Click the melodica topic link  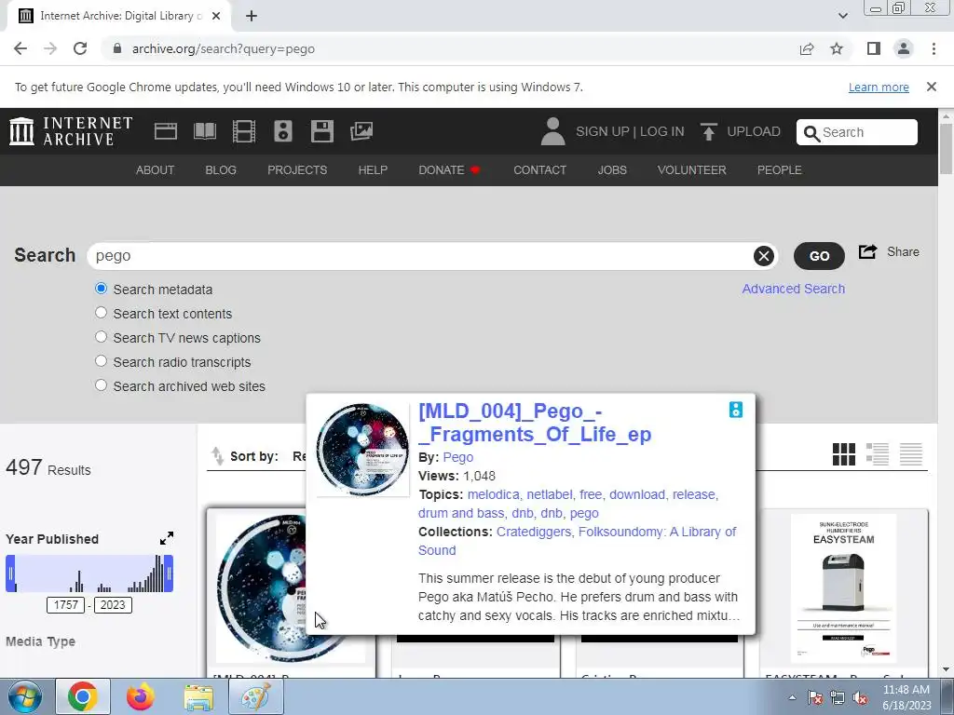tap(493, 495)
